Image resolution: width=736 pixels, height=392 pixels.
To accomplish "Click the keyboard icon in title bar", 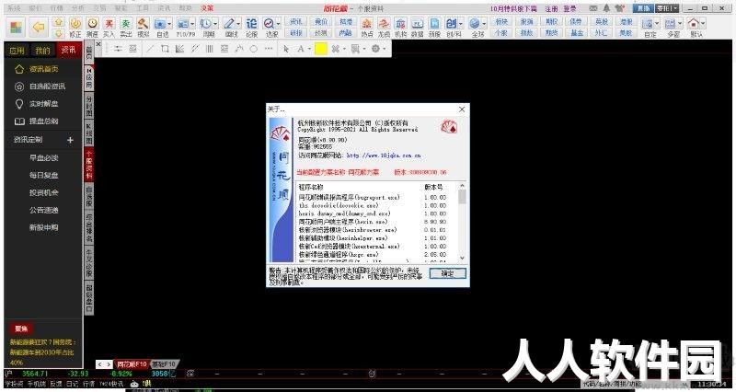I will point(593,8).
